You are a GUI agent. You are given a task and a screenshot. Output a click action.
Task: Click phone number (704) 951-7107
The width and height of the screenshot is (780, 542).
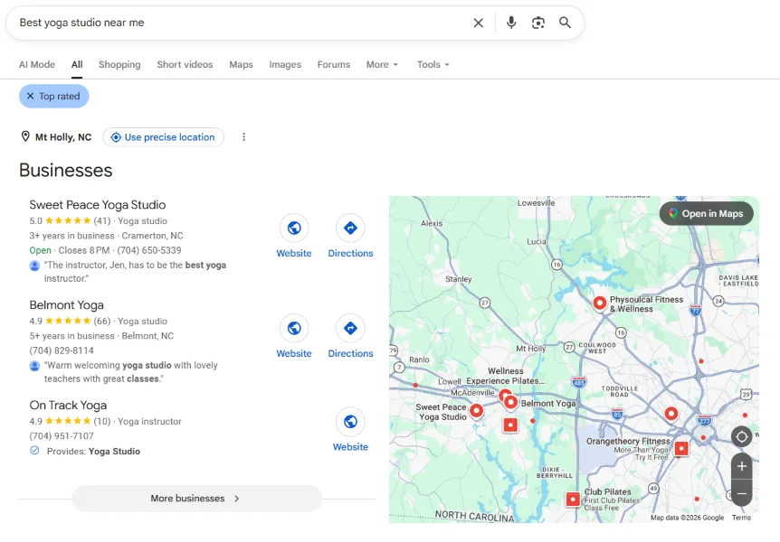click(62, 436)
